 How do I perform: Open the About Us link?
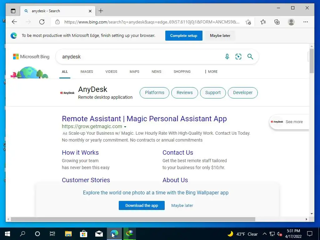click(x=175, y=180)
